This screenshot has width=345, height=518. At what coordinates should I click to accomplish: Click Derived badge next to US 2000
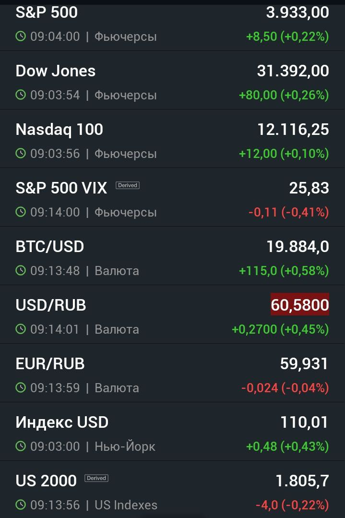(x=96, y=478)
